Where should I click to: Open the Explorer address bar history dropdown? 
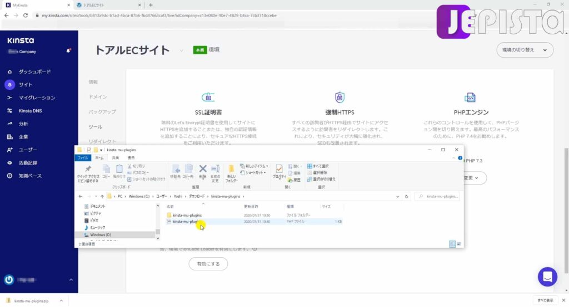[397, 197]
